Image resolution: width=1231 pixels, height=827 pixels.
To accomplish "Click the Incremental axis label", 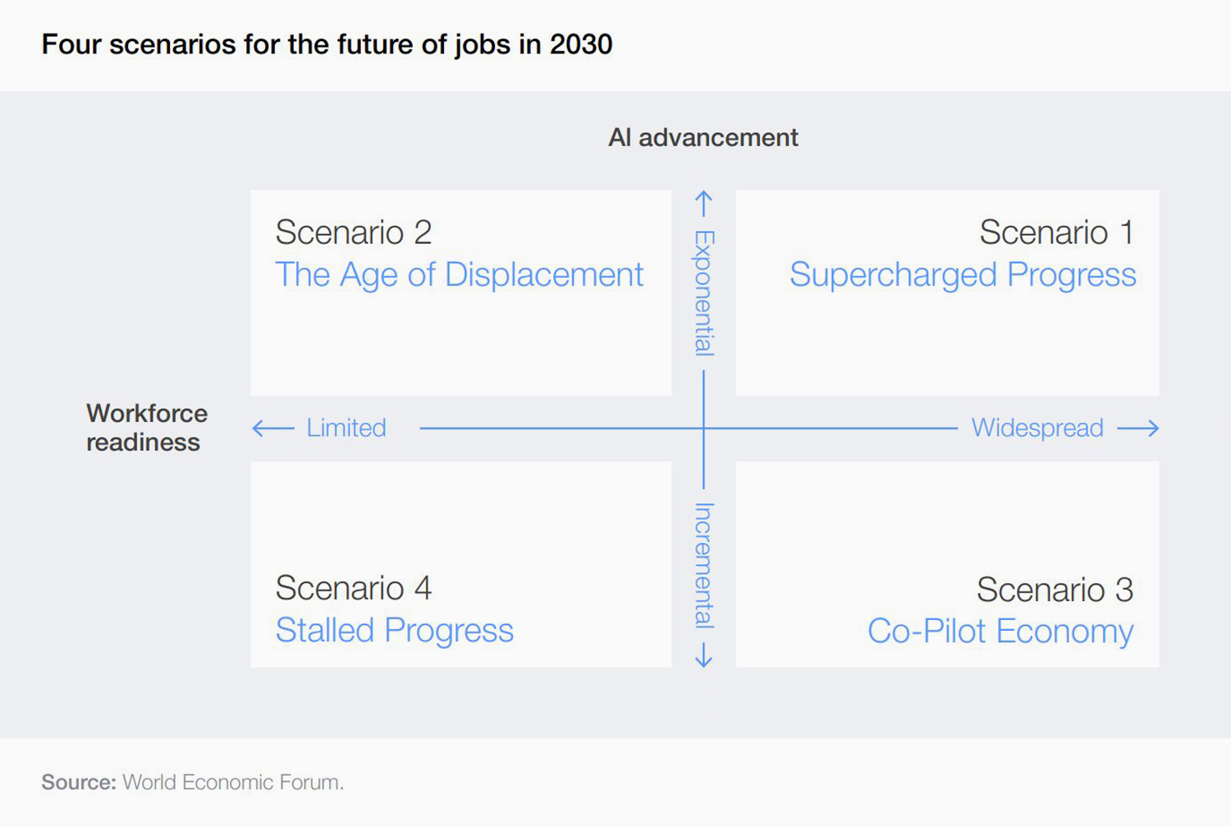I will coord(704,565).
